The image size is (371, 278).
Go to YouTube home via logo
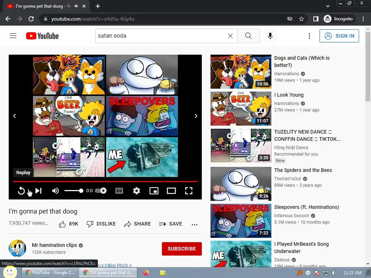42,36
